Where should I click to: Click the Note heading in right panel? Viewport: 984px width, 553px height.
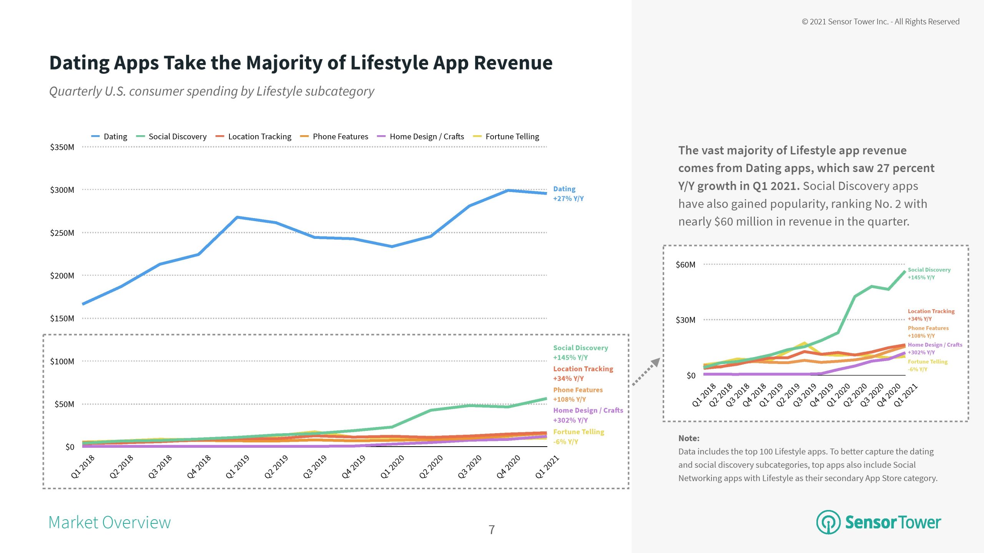pyautogui.click(x=688, y=438)
